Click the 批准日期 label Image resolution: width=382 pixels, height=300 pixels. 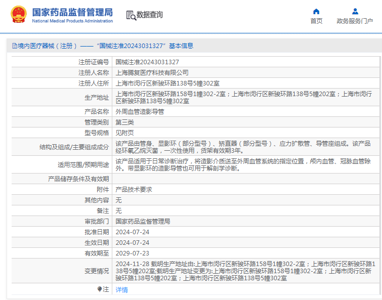(97, 232)
